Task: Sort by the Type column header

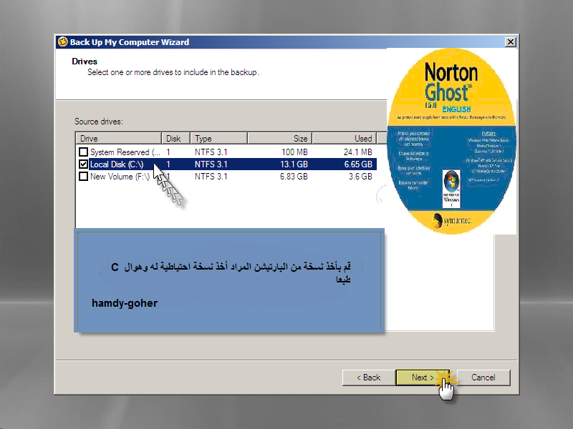Action: pyautogui.click(x=219, y=138)
